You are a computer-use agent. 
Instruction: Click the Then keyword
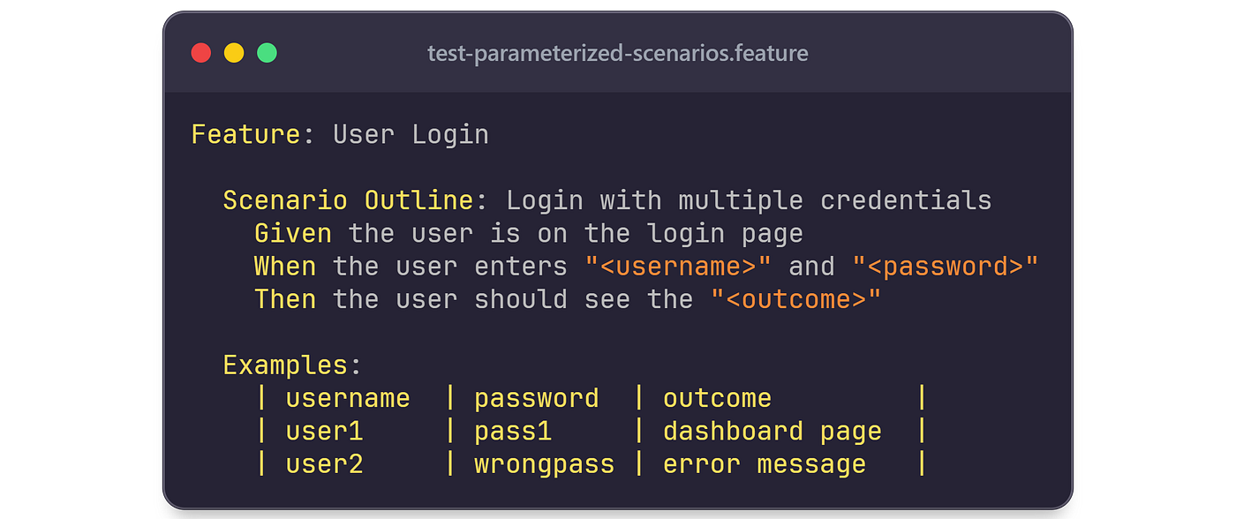[x=285, y=299]
